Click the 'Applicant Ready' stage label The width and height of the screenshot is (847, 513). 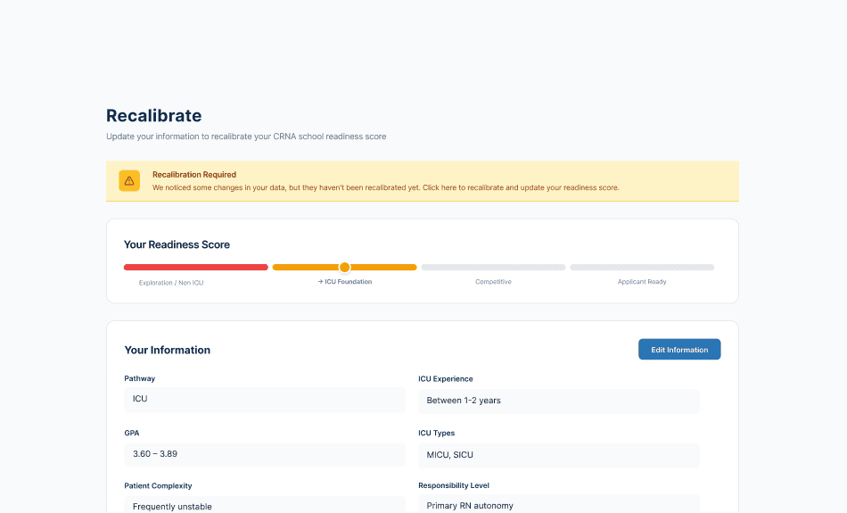[x=642, y=282]
